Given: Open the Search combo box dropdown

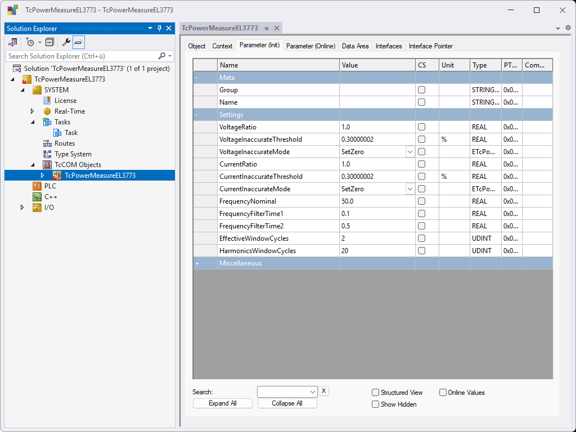Looking at the screenshot, I should pyautogui.click(x=313, y=392).
